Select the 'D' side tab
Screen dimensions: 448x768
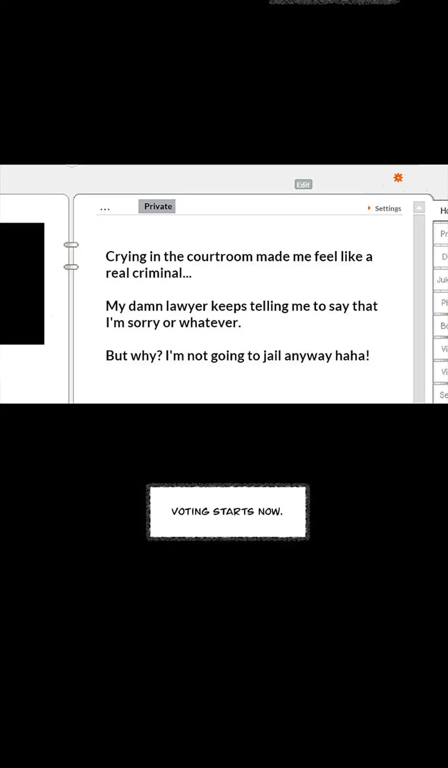click(x=443, y=257)
